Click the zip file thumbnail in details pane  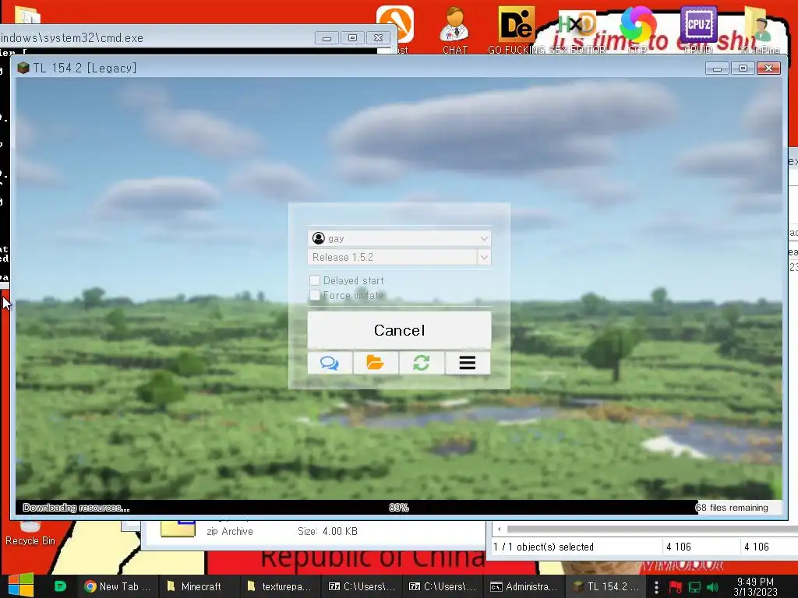[178, 528]
